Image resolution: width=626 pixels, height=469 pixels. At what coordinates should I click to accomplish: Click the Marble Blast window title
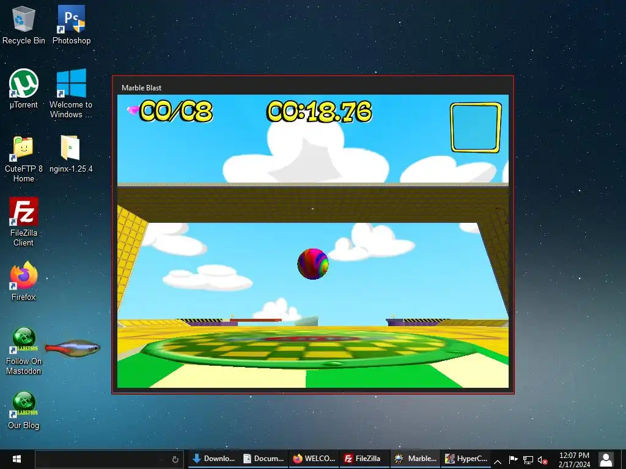141,88
